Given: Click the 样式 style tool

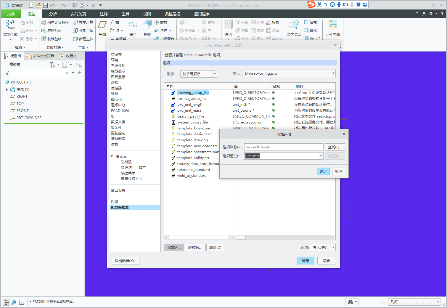Looking at the screenshot, I should point(310,31).
